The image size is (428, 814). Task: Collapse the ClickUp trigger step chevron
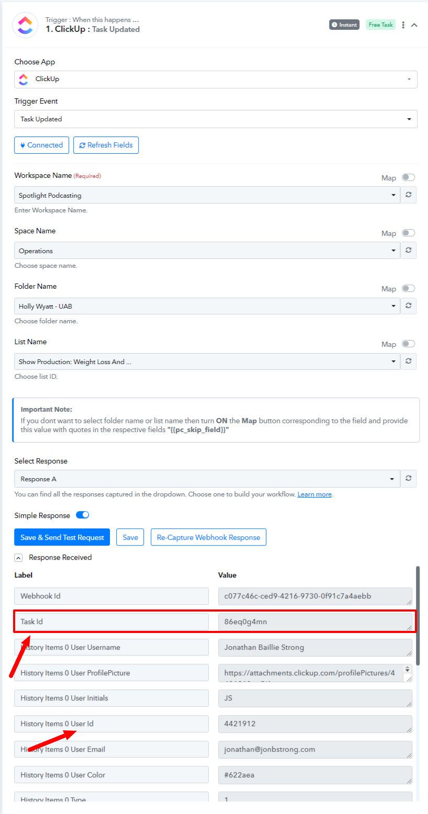pos(414,25)
